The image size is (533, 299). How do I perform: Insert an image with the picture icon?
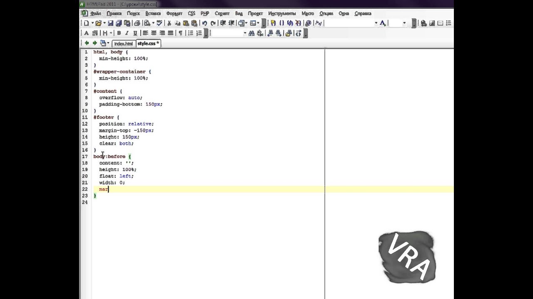[432, 23]
